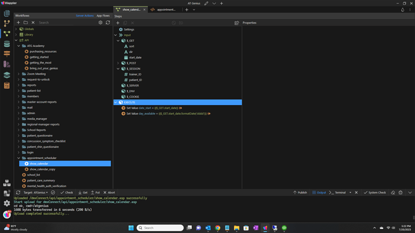Click the Put button
The width and height of the screenshot is (415, 233).
pyautogui.click(x=95, y=193)
